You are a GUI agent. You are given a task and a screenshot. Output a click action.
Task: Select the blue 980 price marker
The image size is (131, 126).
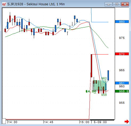coord(122,22)
